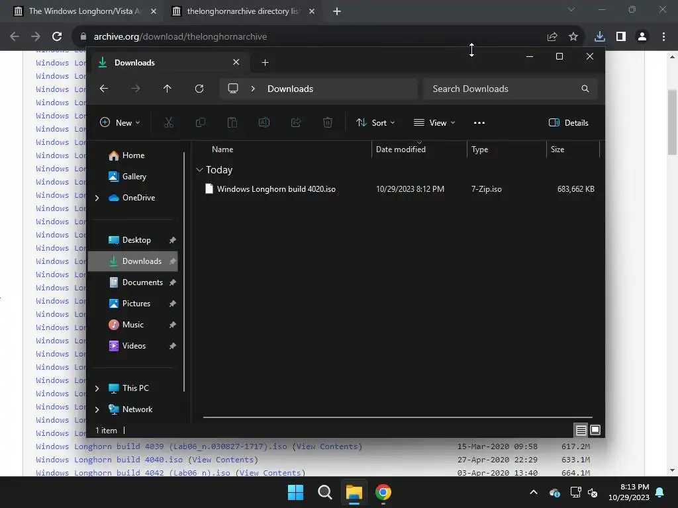Screen dimensions: 678x508
Task: Click the Cut icon in Explorer toolbar
Action: pyautogui.click(x=169, y=122)
